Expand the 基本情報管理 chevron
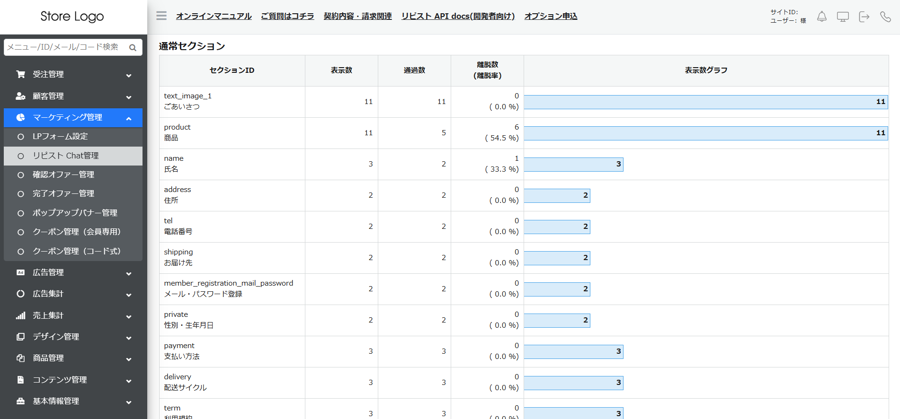Screen dimensions: 900x419 coord(129,402)
